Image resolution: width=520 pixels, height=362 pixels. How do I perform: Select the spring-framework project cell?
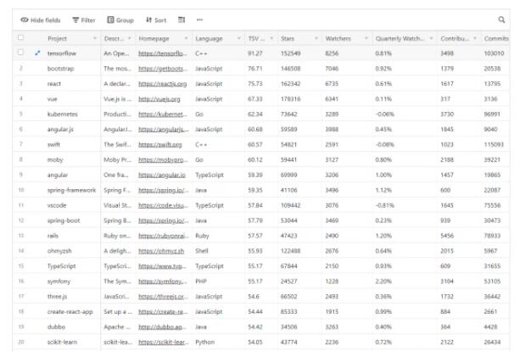71,190
